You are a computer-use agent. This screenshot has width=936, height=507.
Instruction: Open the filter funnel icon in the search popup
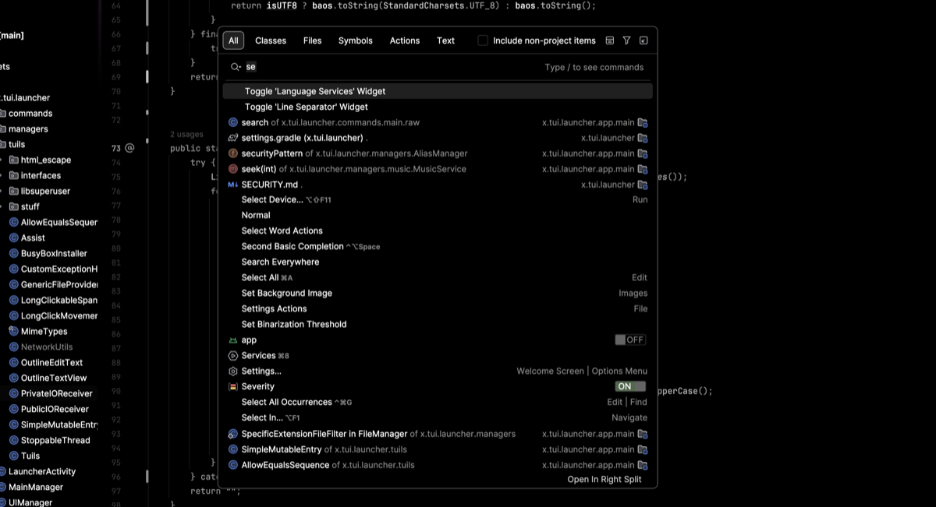[626, 40]
